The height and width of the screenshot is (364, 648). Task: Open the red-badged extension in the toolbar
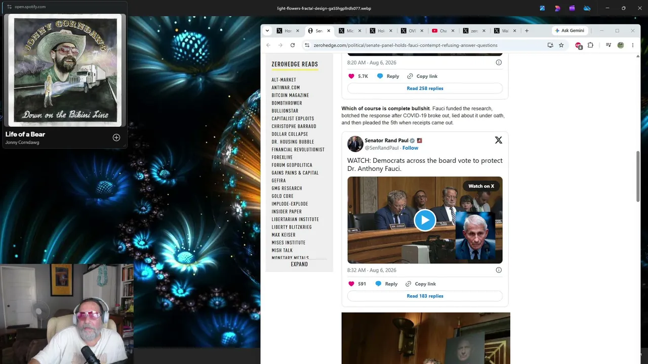point(579,45)
